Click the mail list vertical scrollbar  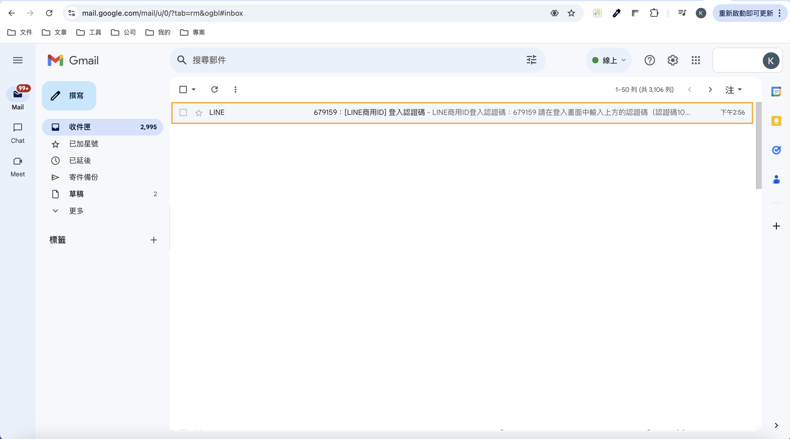point(759,145)
